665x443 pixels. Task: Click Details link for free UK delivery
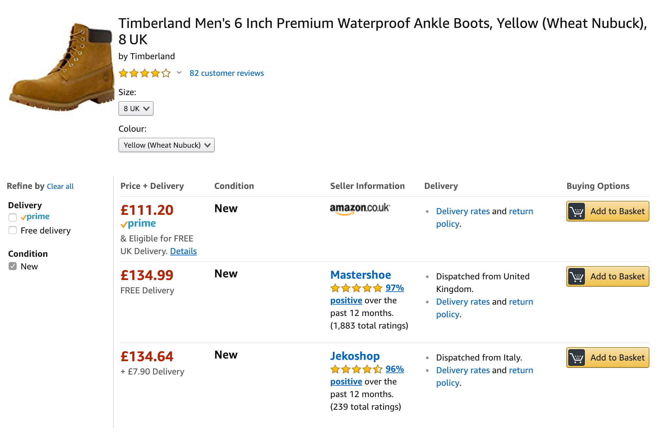point(183,251)
